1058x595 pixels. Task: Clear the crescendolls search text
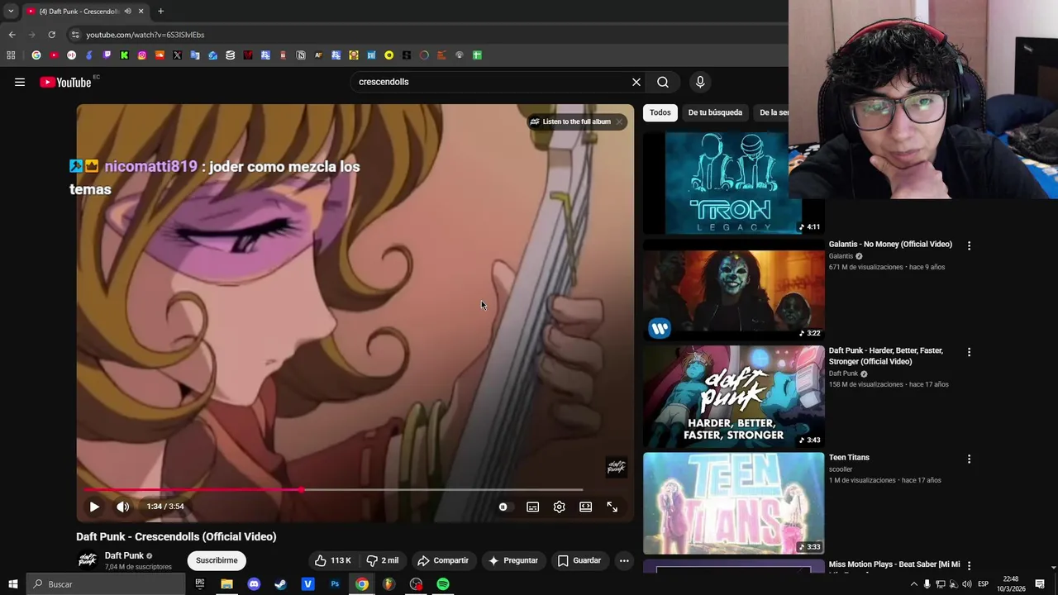coord(636,82)
